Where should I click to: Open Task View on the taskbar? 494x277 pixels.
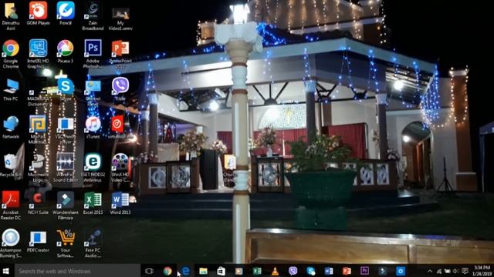point(149,271)
